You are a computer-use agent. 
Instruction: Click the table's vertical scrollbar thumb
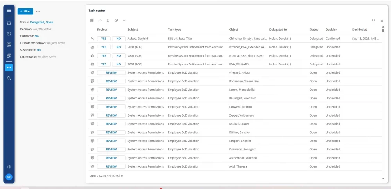(383, 30)
